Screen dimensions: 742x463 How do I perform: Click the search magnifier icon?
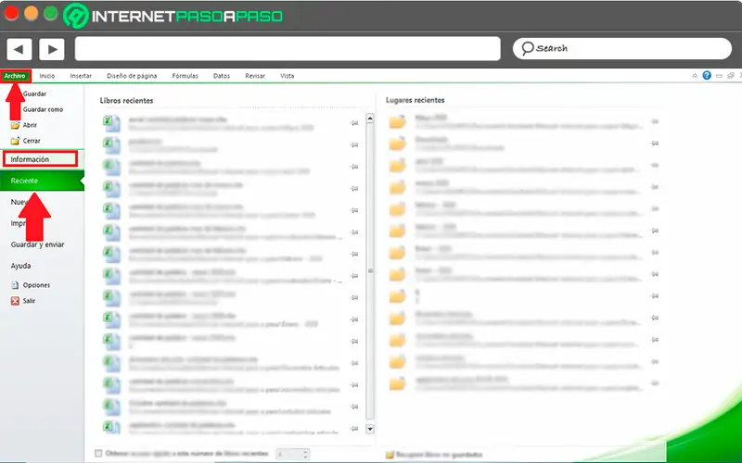pos(527,48)
